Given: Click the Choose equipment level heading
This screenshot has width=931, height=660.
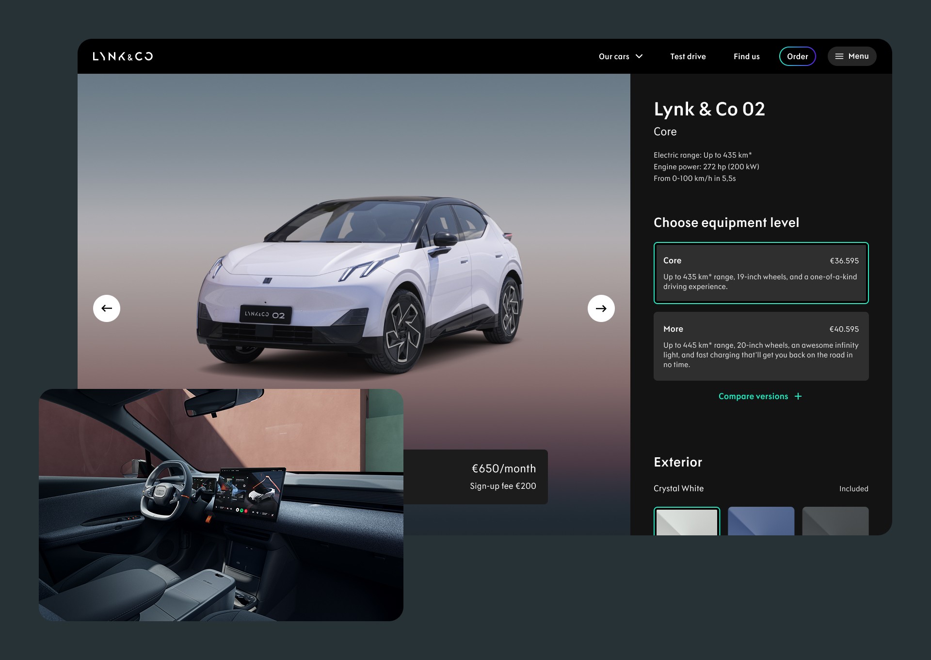Looking at the screenshot, I should (726, 223).
